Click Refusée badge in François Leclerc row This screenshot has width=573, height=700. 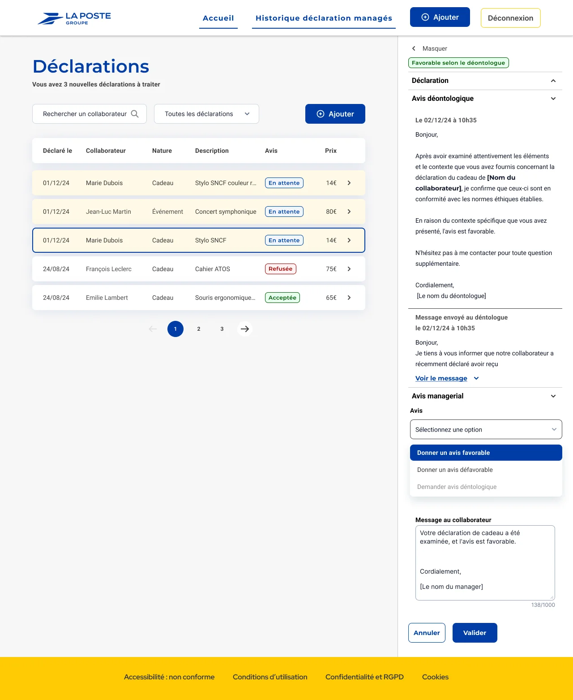click(x=281, y=269)
